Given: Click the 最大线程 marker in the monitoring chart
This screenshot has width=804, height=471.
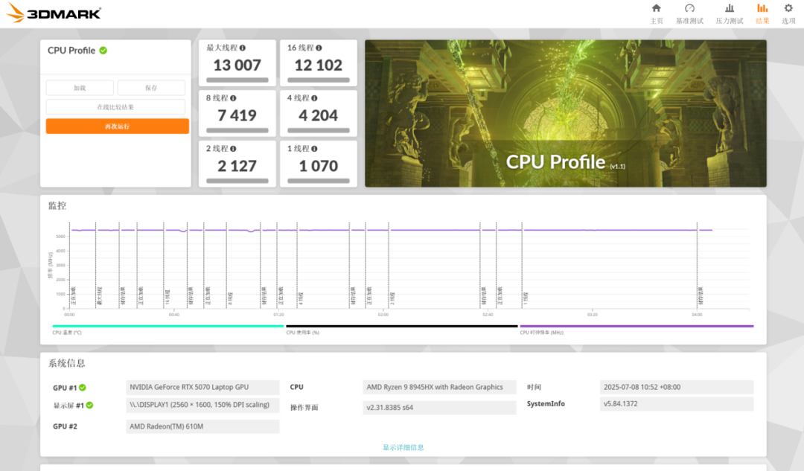Looking at the screenshot, I should (x=100, y=296).
